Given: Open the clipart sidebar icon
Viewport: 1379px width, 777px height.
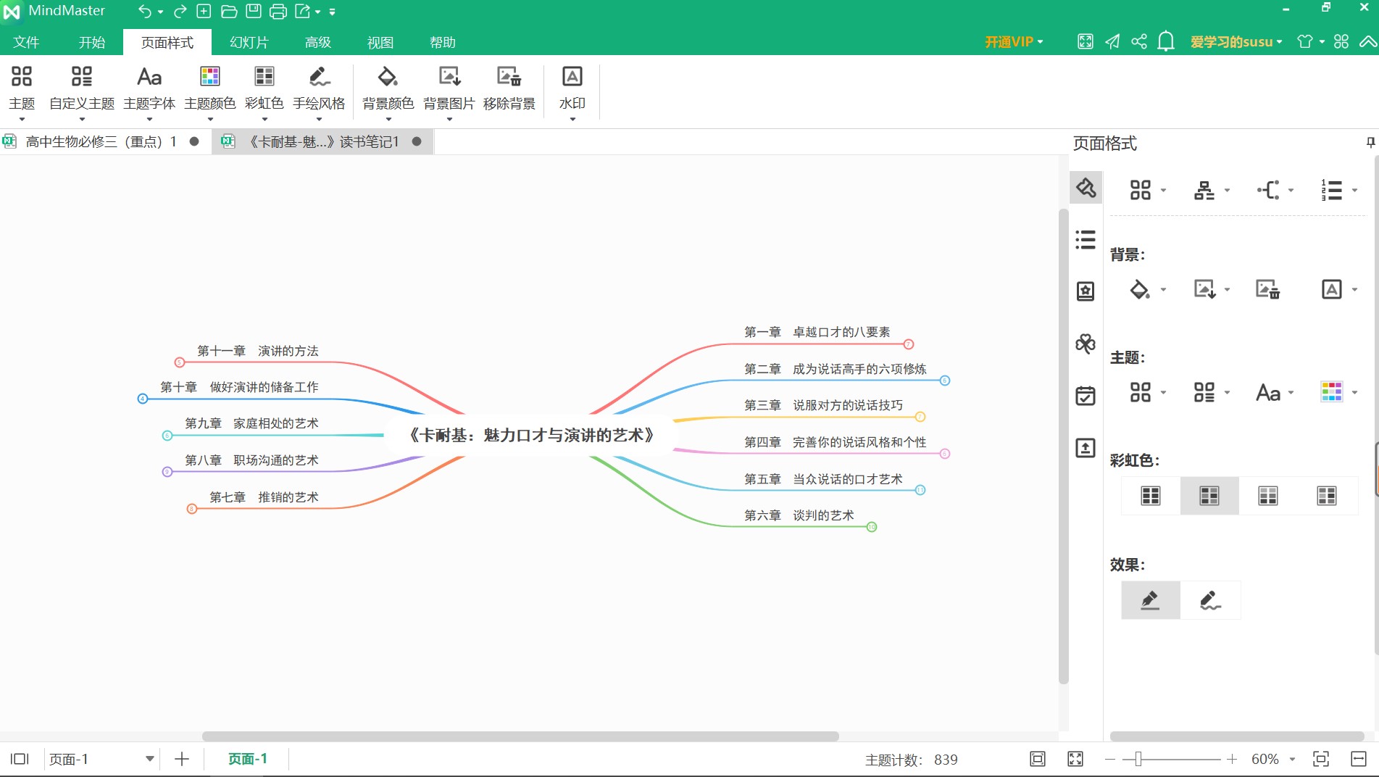Looking at the screenshot, I should click(1086, 344).
